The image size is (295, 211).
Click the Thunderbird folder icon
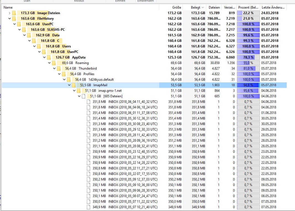click(59, 68)
